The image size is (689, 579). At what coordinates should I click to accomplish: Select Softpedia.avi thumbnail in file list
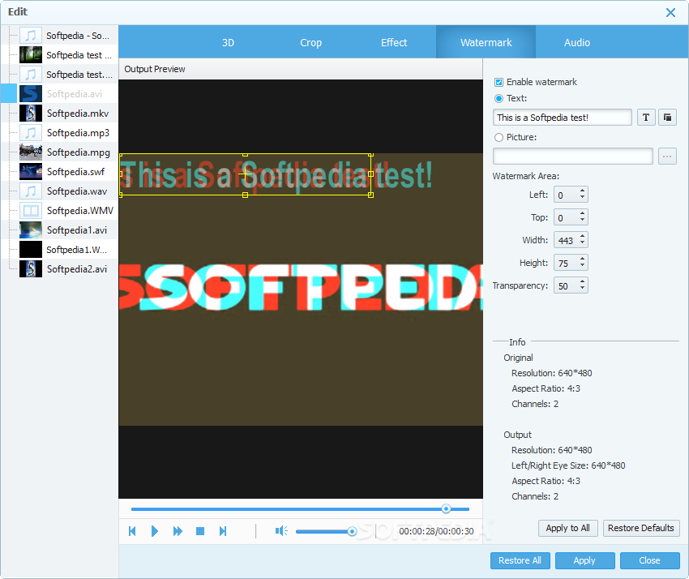[31, 93]
